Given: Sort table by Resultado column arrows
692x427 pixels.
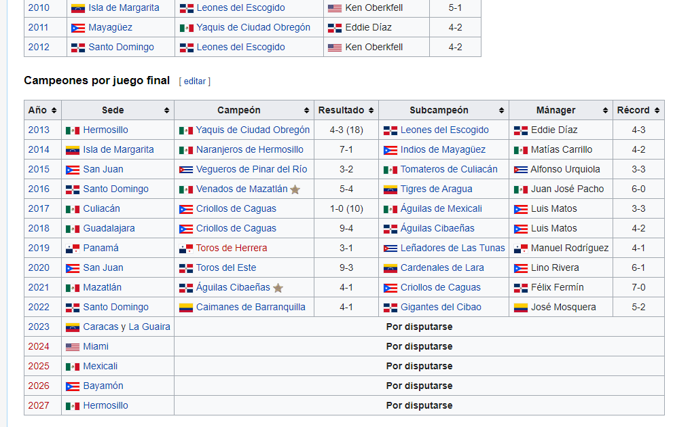Looking at the screenshot, I should click(371, 110).
